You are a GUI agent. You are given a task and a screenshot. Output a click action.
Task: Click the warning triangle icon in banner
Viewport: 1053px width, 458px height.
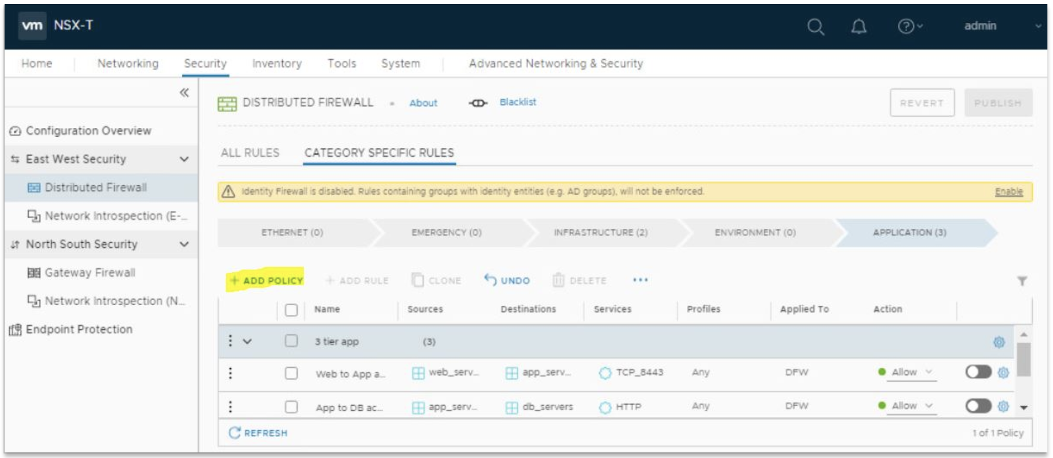[228, 191]
